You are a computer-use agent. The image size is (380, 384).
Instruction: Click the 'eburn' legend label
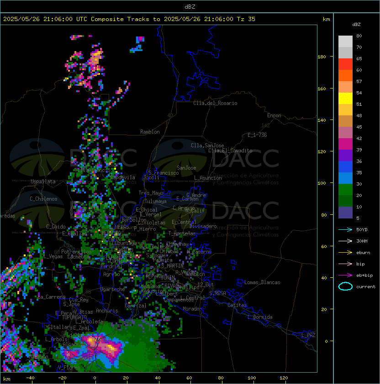click(363, 253)
